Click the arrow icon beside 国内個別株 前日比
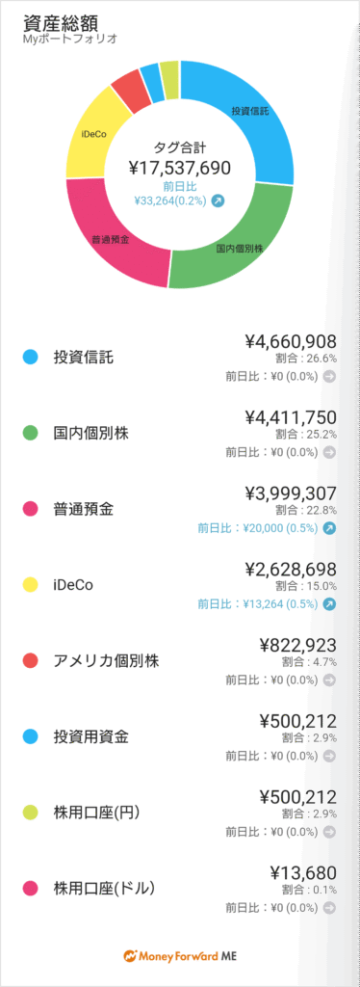This screenshot has width=360, height=987. click(x=329, y=452)
